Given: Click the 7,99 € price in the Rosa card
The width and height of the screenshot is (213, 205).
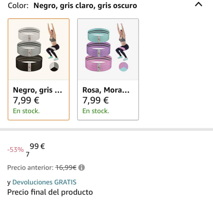Looking at the screenshot, I should pyautogui.click(x=96, y=100).
